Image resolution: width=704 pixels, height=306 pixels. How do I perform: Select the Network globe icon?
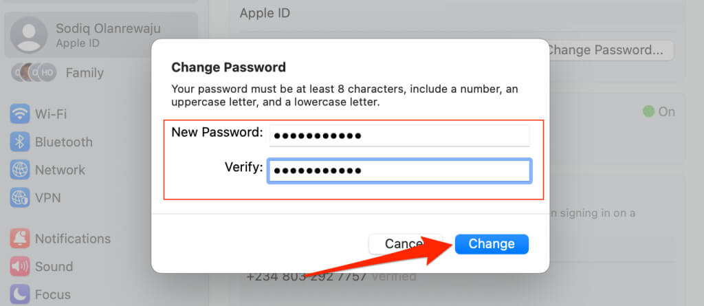(20, 170)
